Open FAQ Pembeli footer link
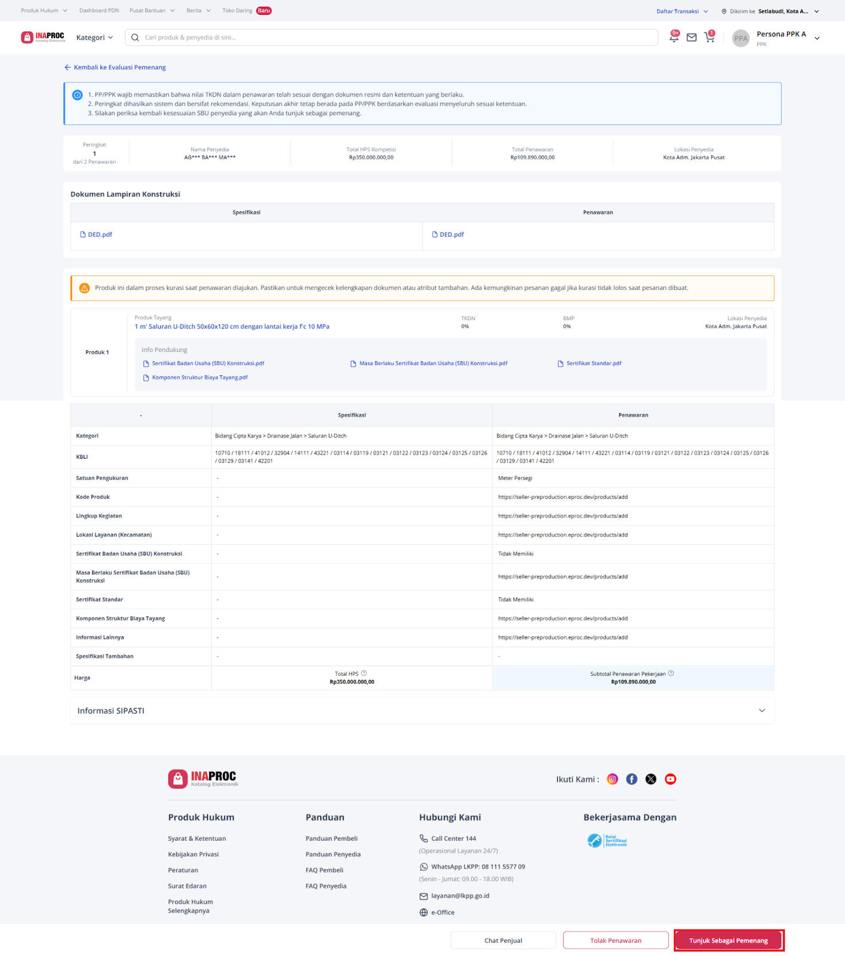845x956 pixels. tap(324, 871)
